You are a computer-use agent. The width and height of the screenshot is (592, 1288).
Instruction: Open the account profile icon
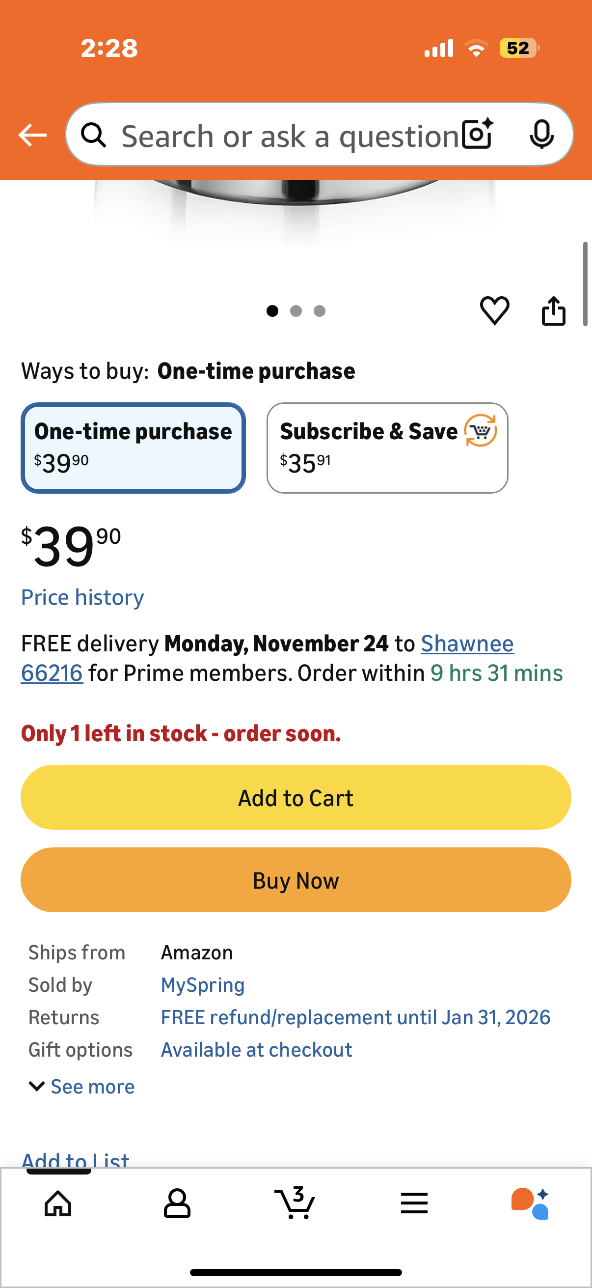tap(177, 1203)
